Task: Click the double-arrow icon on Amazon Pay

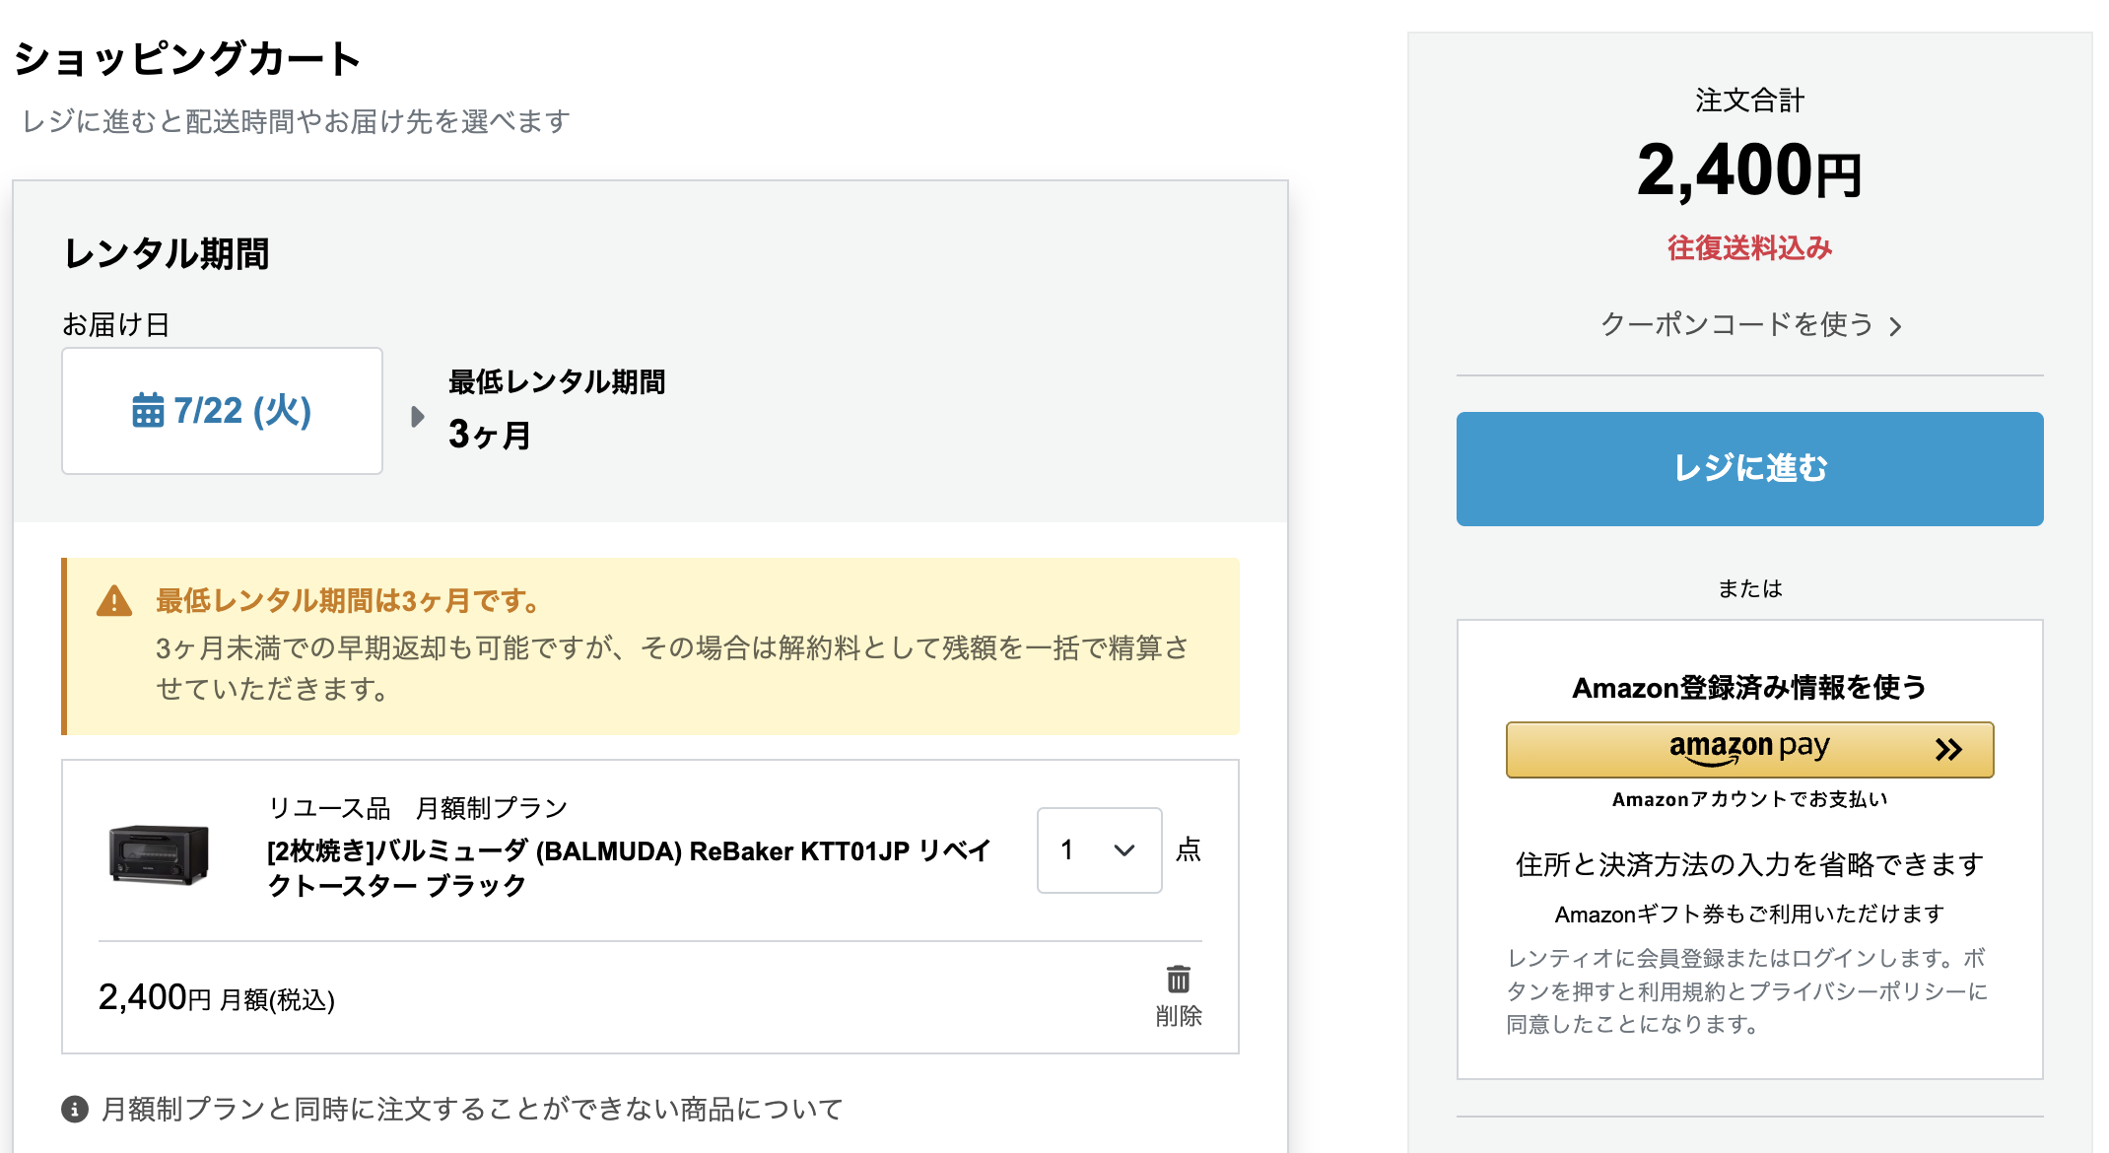Action: [1947, 750]
